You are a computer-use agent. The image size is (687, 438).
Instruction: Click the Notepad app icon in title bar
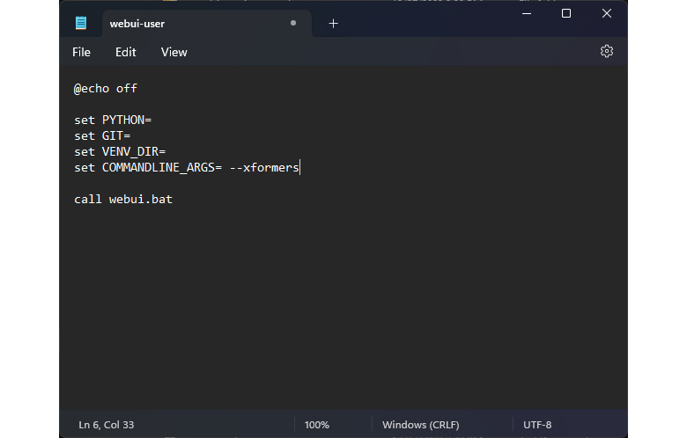(x=81, y=24)
